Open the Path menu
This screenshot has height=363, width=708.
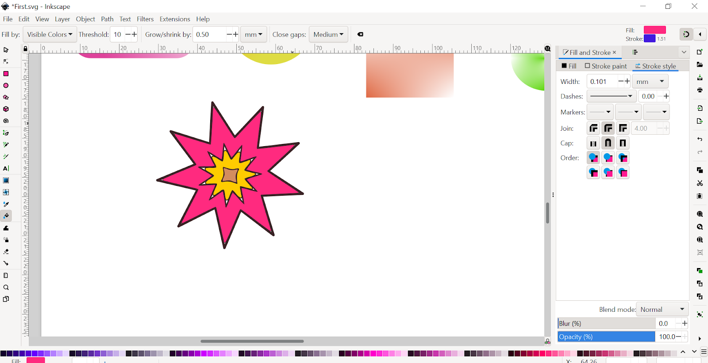point(107,19)
